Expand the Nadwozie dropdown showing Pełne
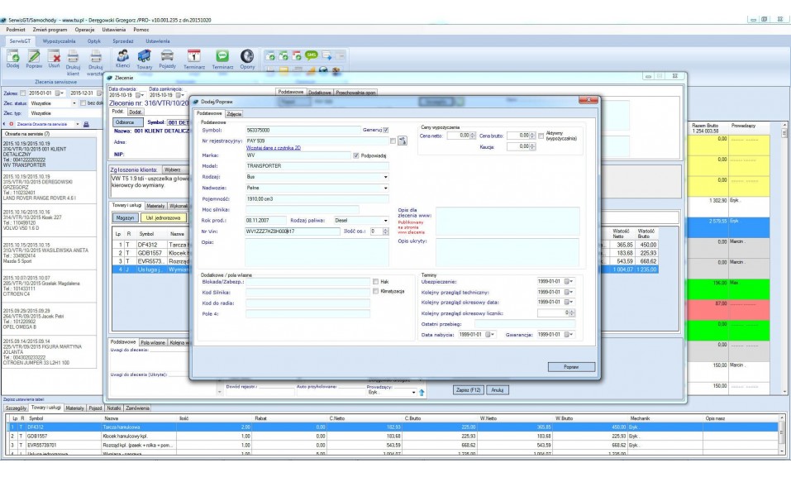 coord(385,188)
